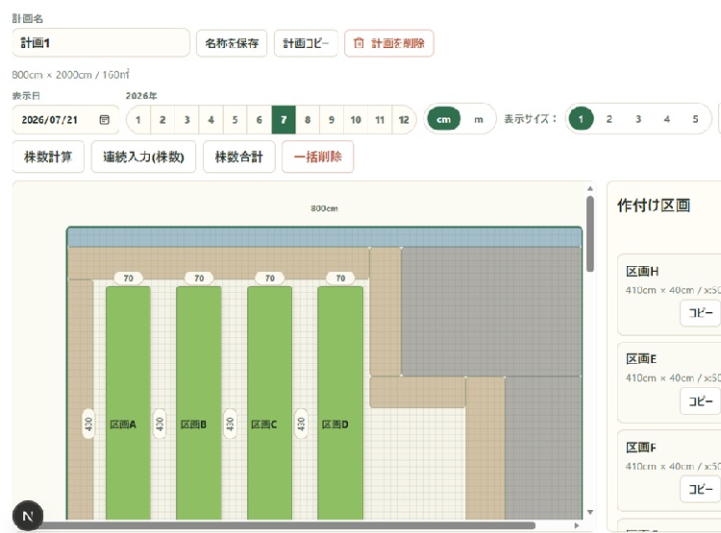Image resolution: width=721 pixels, height=533 pixels.
Task: Set display size to 4
Action: tap(667, 119)
